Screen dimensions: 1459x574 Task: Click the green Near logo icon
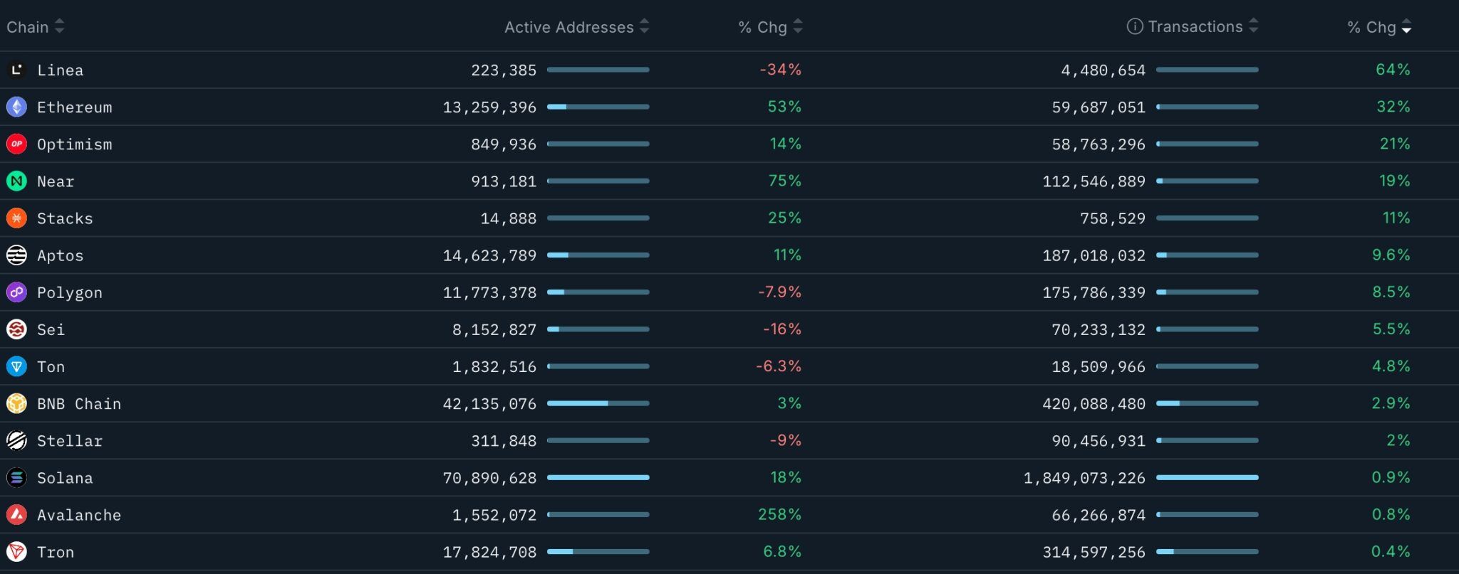click(16, 181)
